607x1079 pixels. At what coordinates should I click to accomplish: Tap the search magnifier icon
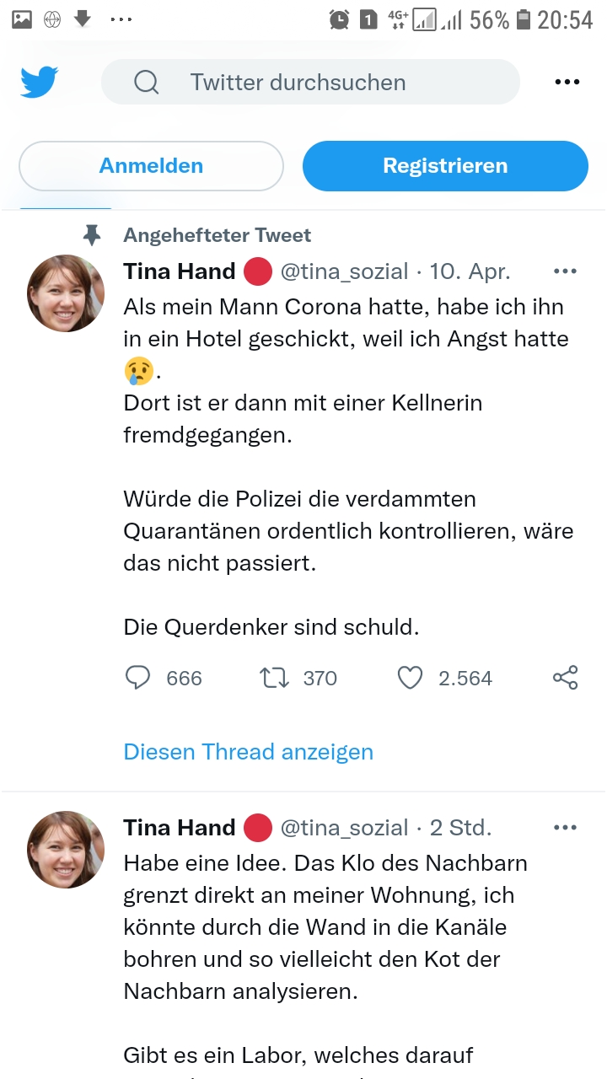tap(146, 82)
